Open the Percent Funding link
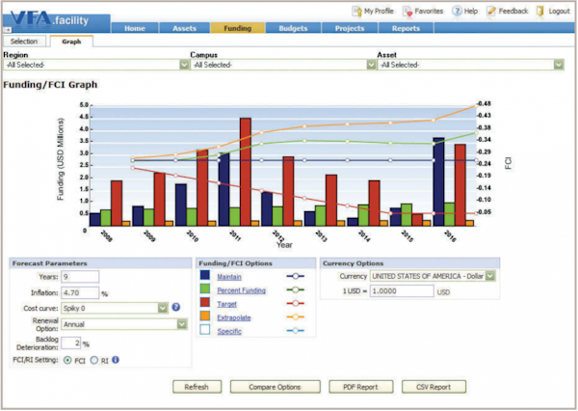This screenshot has width=578, height=411. (240, 289)
